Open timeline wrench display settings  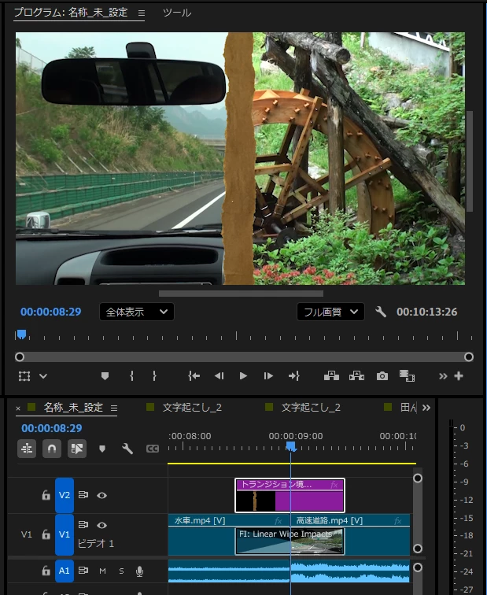point(127,449)
